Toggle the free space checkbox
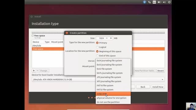 (x=33, y=35)
